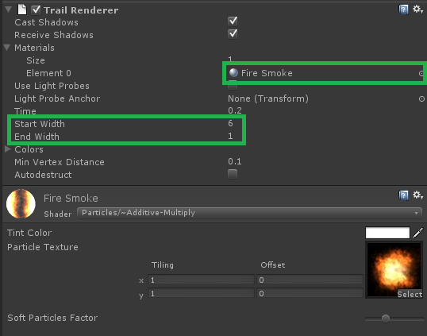Pick material with Element 0 object picker circle

coord(421,73)
